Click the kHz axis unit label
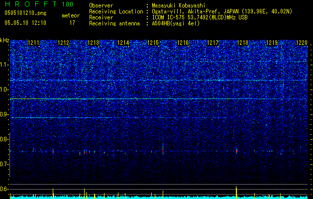The width and height of the screenshot is (313, 199). pyautogui.click(x=4, y=40)
